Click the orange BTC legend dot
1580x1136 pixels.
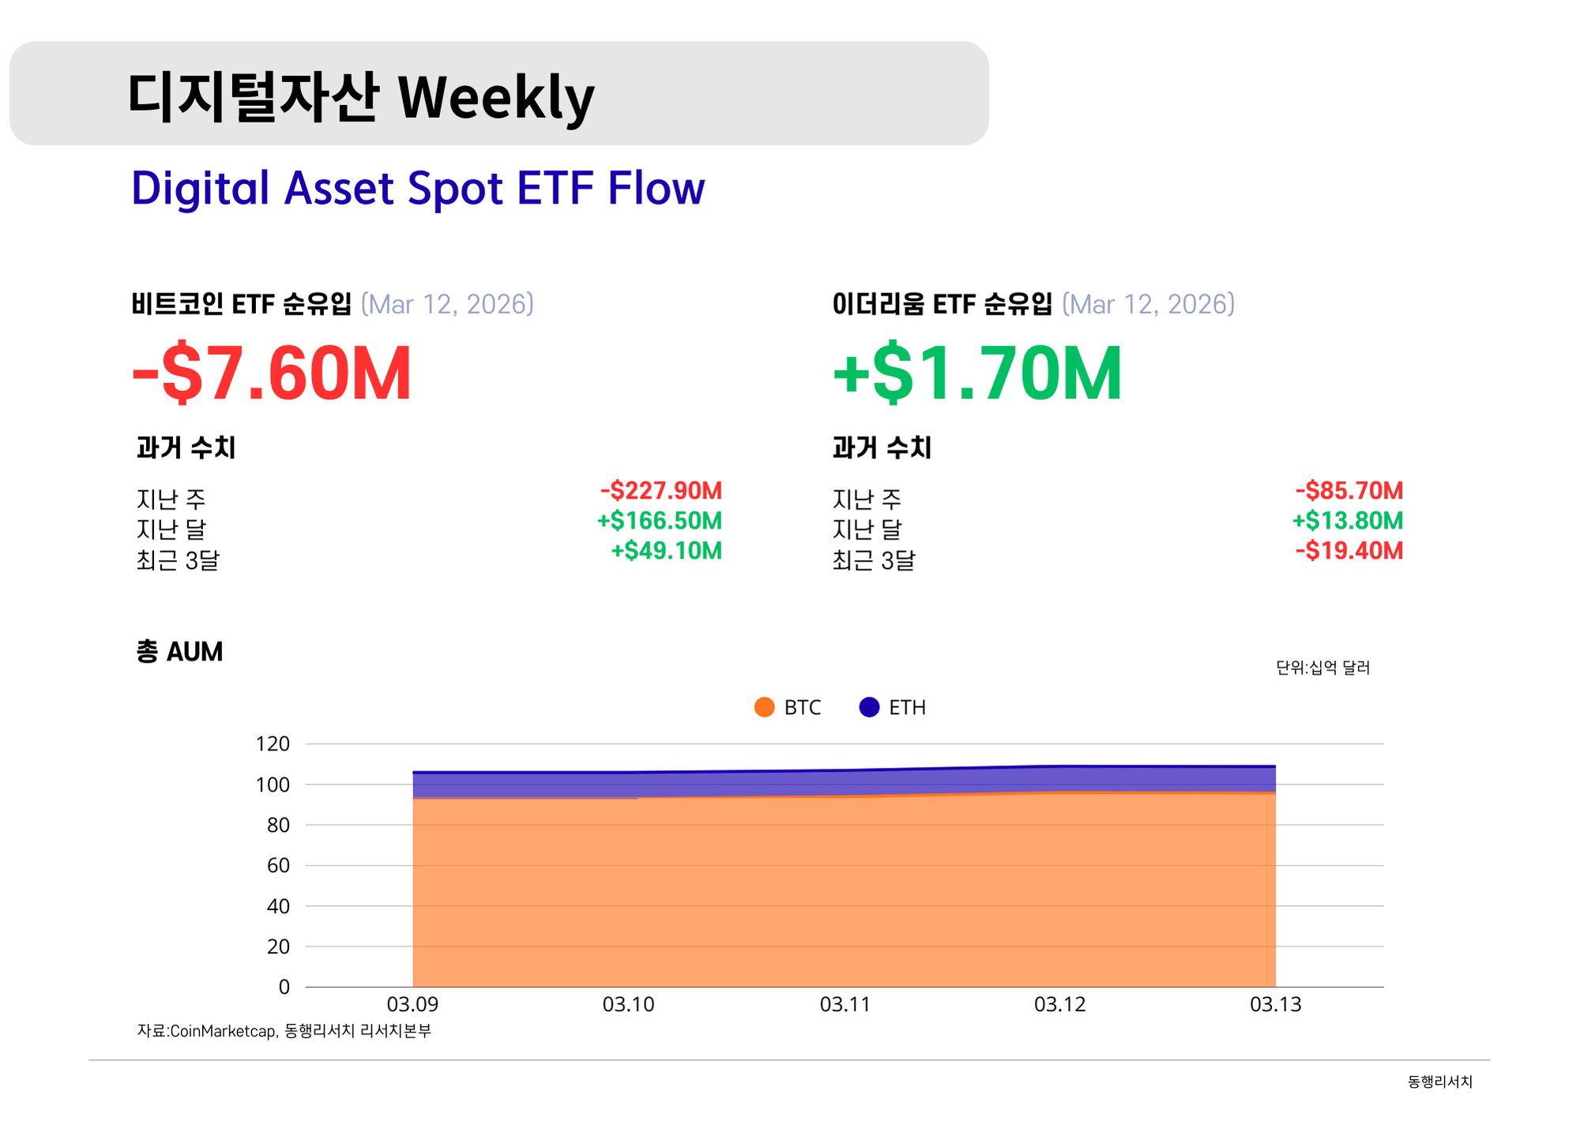click(764, 707)
